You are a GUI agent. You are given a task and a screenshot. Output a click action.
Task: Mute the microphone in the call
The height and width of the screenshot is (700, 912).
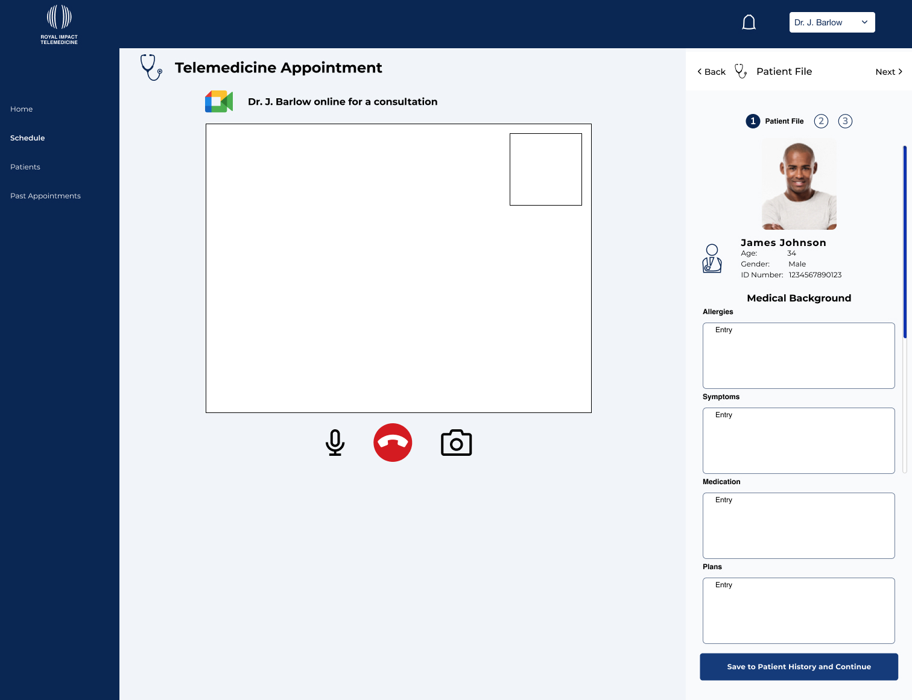point(335,443)
